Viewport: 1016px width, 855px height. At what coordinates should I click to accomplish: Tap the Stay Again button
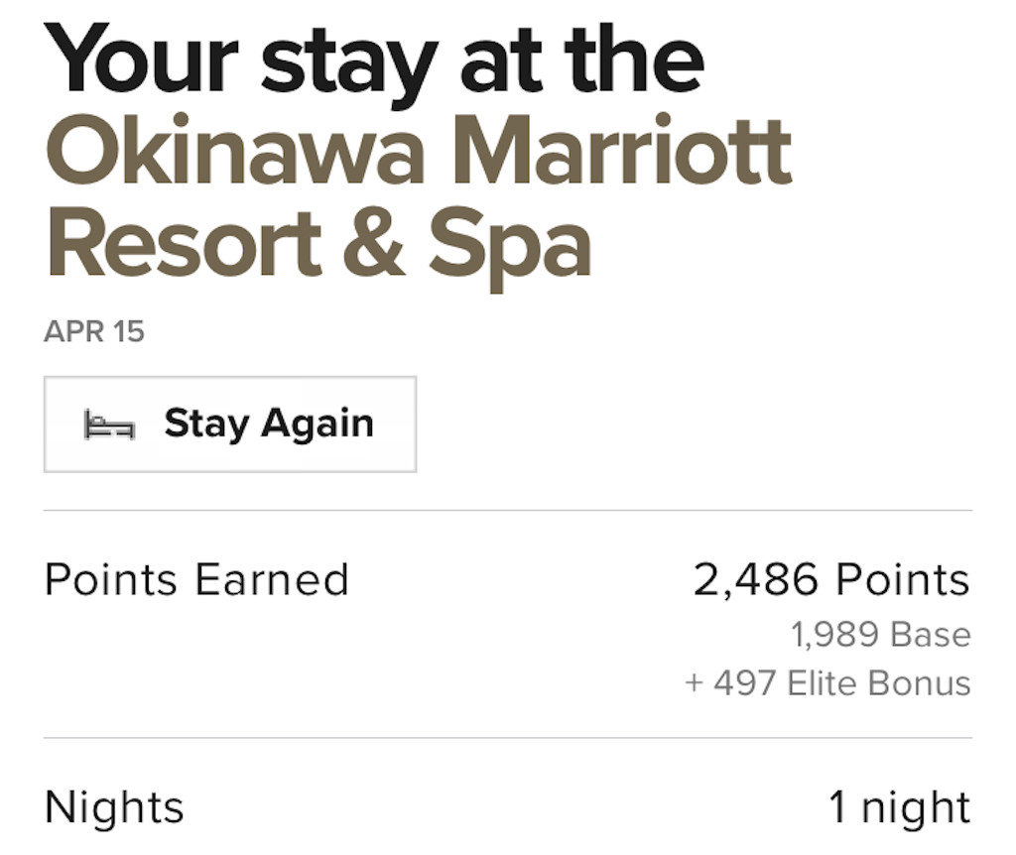[x=230, y=425]
